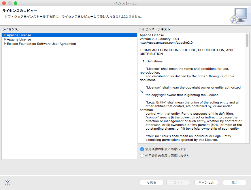The width and height of the screenshot is (251, 190).
Task: Expand the highlighted first Apache License entry
Action: tap(5, 35)
